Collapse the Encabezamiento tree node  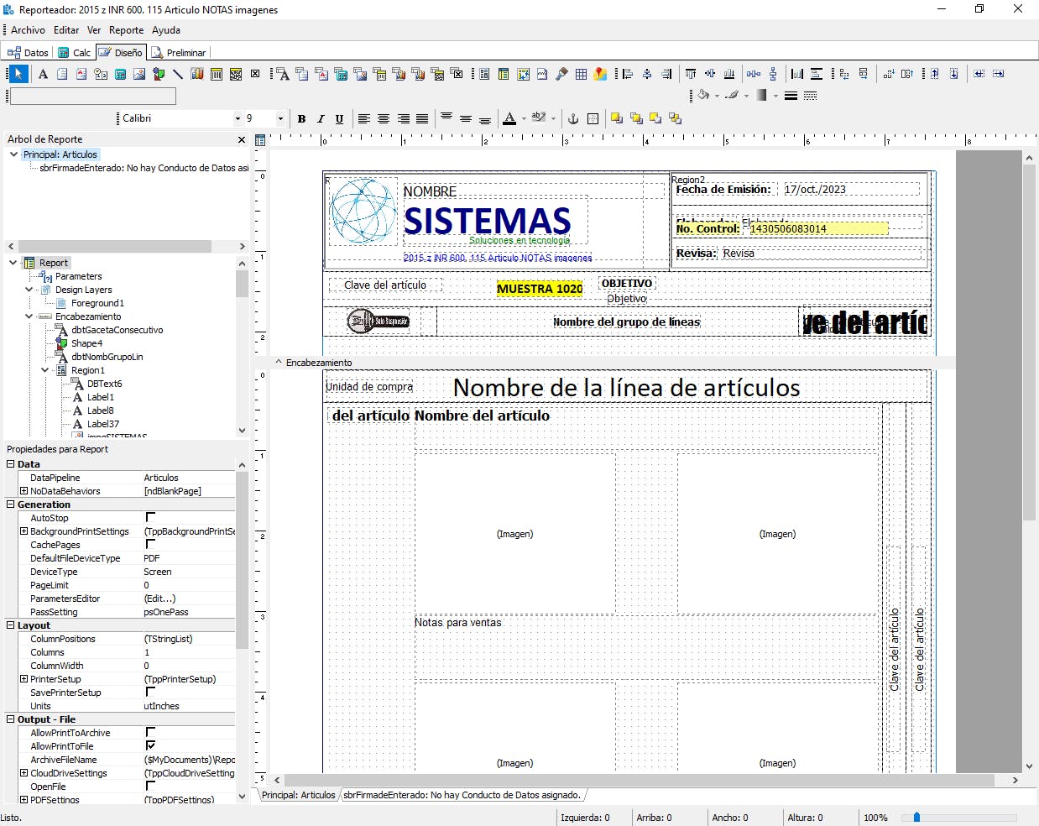[x=29, y=316]
